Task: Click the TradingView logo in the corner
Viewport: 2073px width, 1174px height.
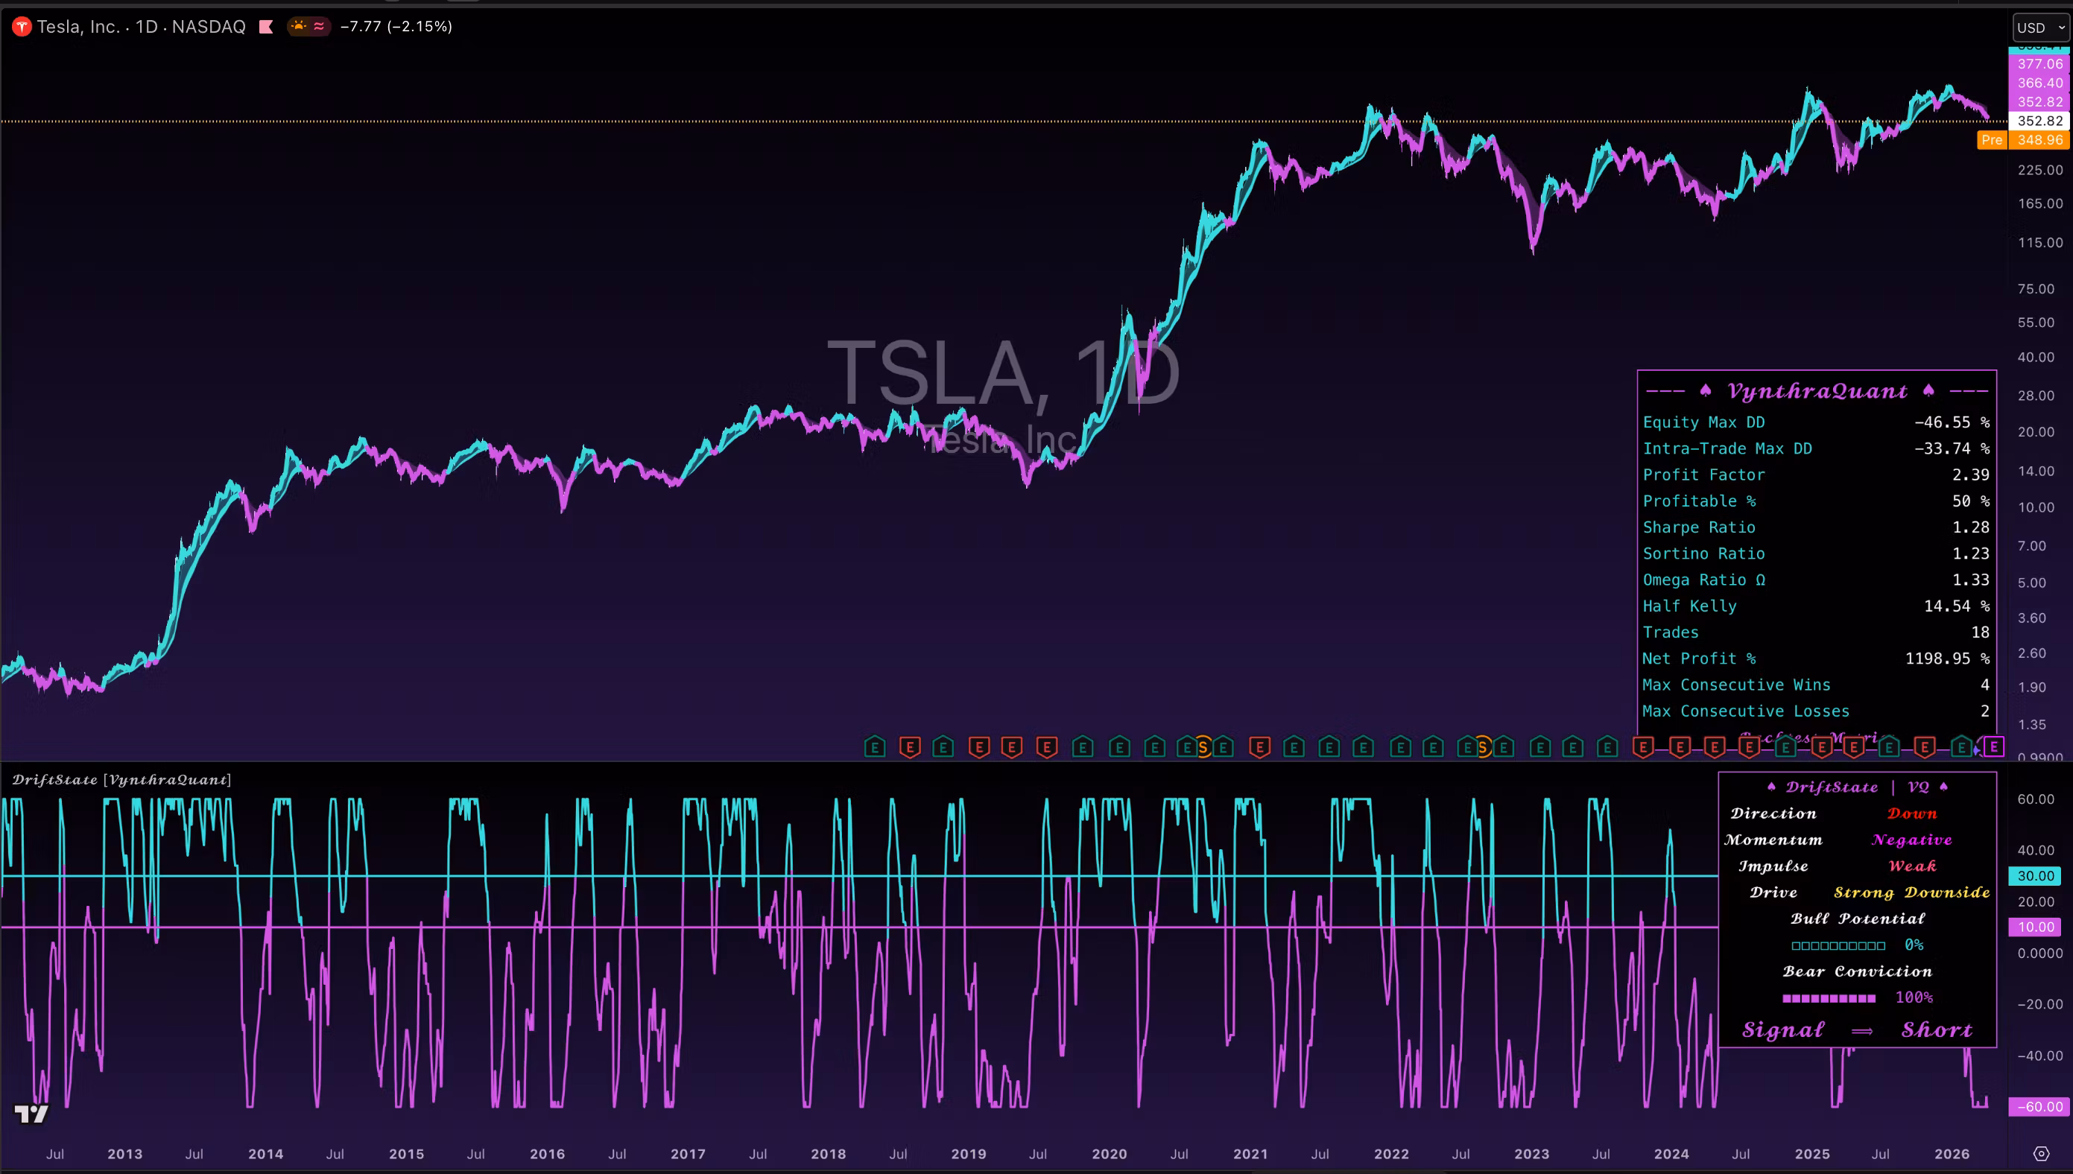Action: [x=31, y=1114]
